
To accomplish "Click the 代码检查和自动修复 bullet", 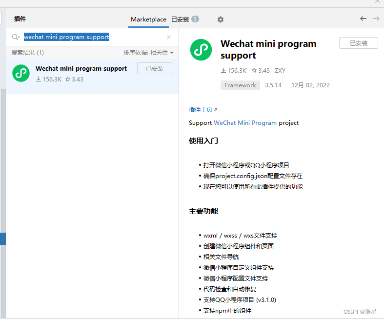I will pos(230,289).
